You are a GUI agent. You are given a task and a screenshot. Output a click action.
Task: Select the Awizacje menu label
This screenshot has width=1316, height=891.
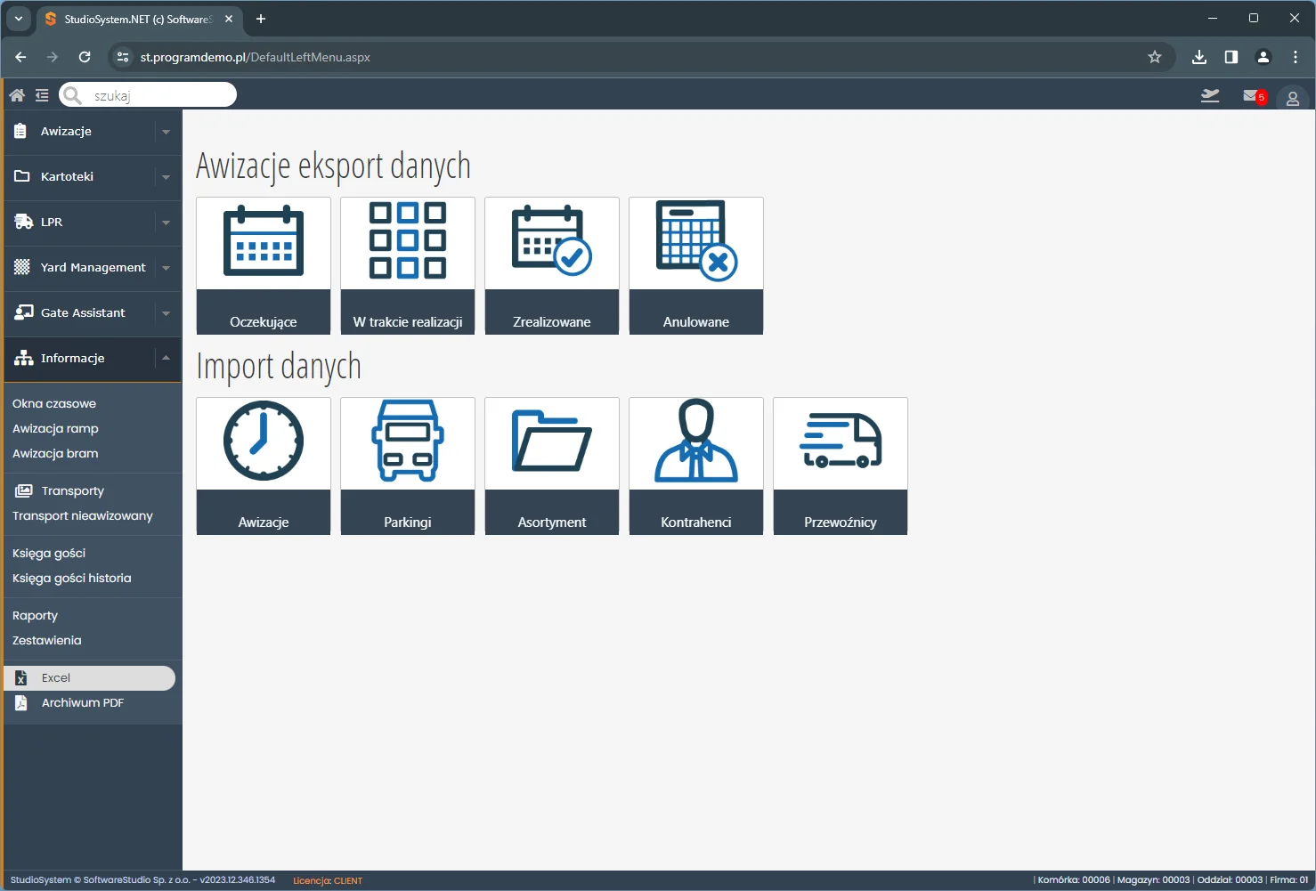(66, 131)
